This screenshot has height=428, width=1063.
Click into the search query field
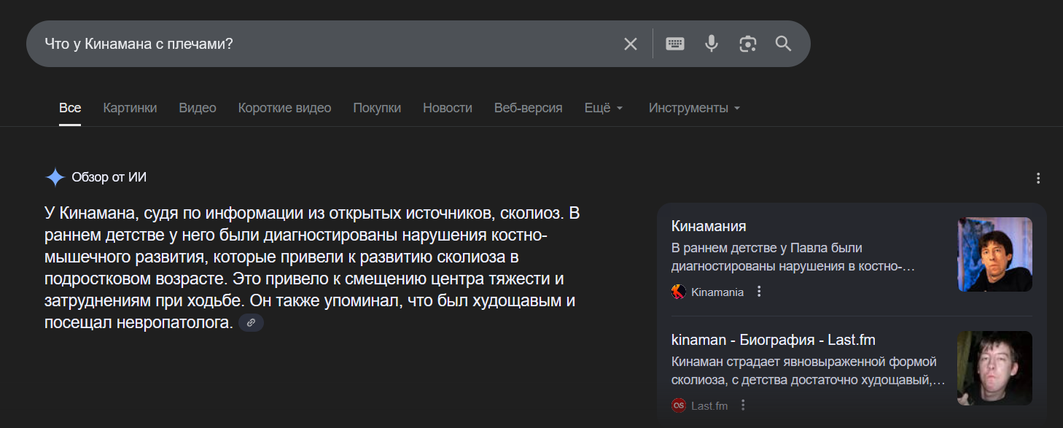321,44
